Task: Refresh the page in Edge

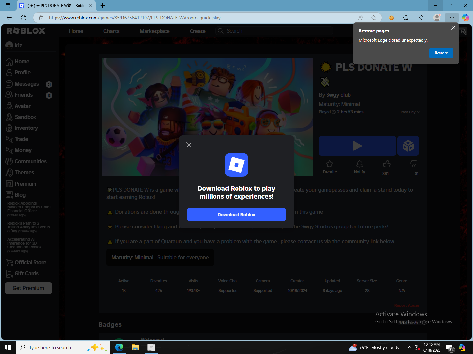Action: (x=24, y=18)
